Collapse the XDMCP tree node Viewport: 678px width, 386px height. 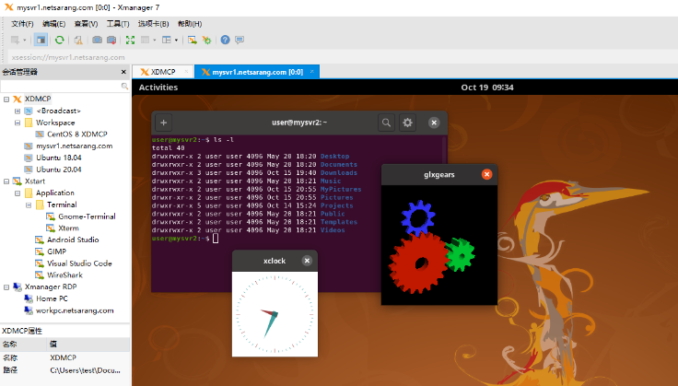point(6,99)
